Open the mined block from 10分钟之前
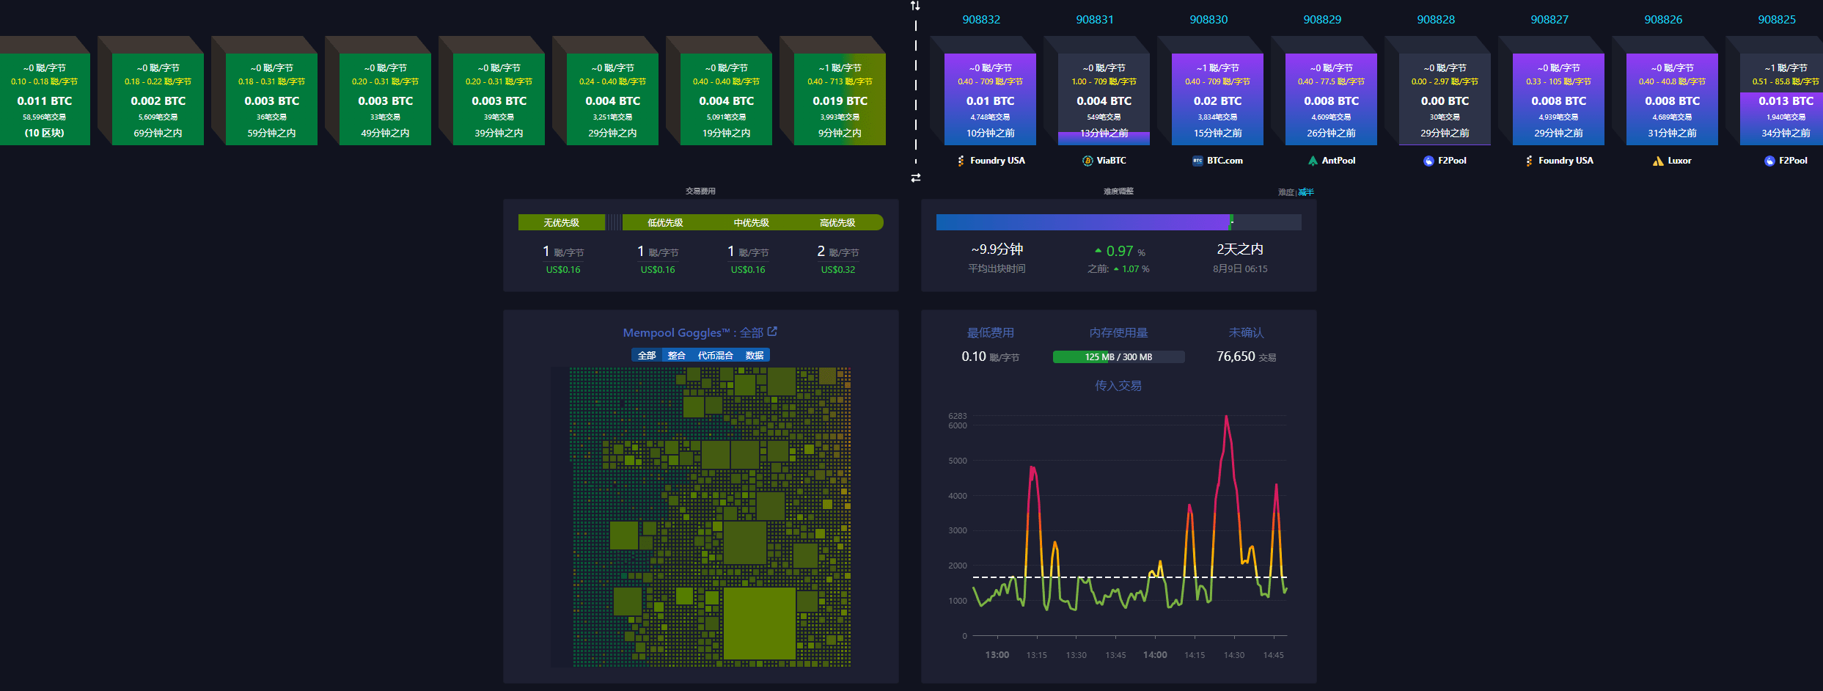Image resolution: width=1823 pixels, height=691 pixels. coord(990,99)
